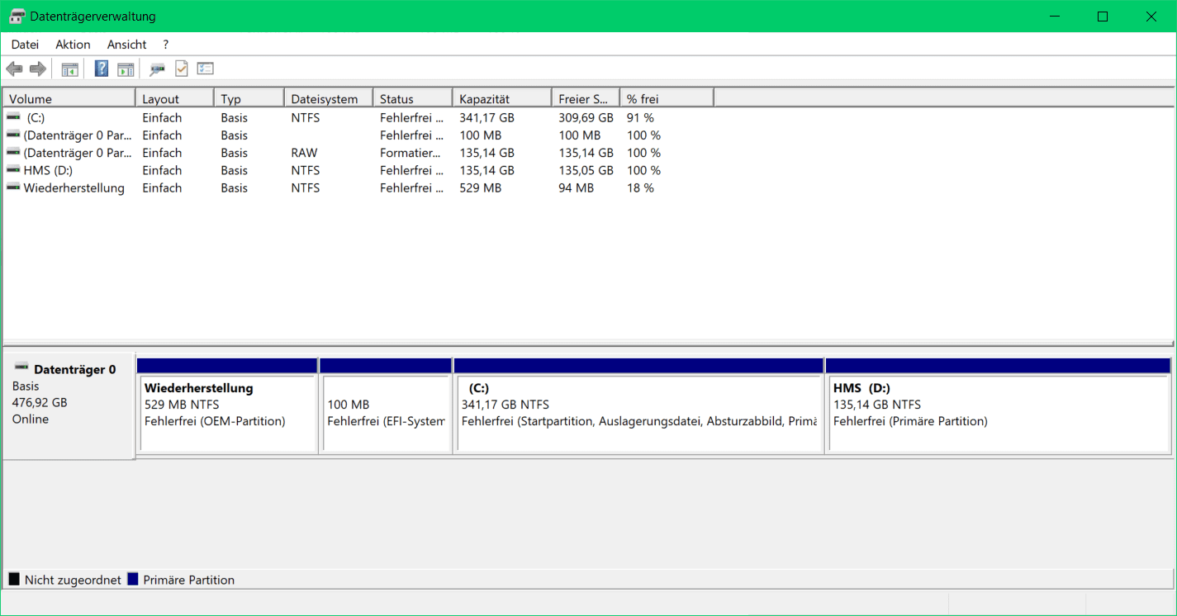Open the Aktion menu
The height and width of the screenshot is (616, 1177).
coord(73,45)
